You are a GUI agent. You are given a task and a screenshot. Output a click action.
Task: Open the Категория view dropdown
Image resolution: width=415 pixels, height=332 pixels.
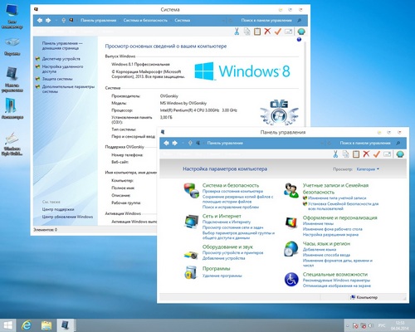368,169
